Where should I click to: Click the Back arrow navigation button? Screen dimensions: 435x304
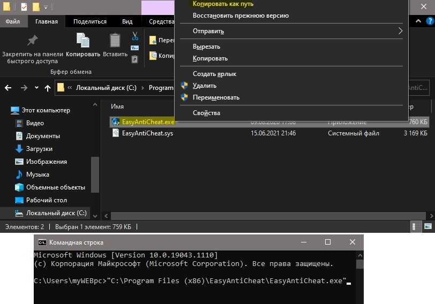(9, 88)
